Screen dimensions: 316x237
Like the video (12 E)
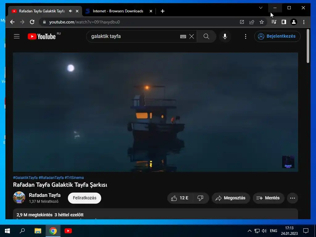pos(180,198)
